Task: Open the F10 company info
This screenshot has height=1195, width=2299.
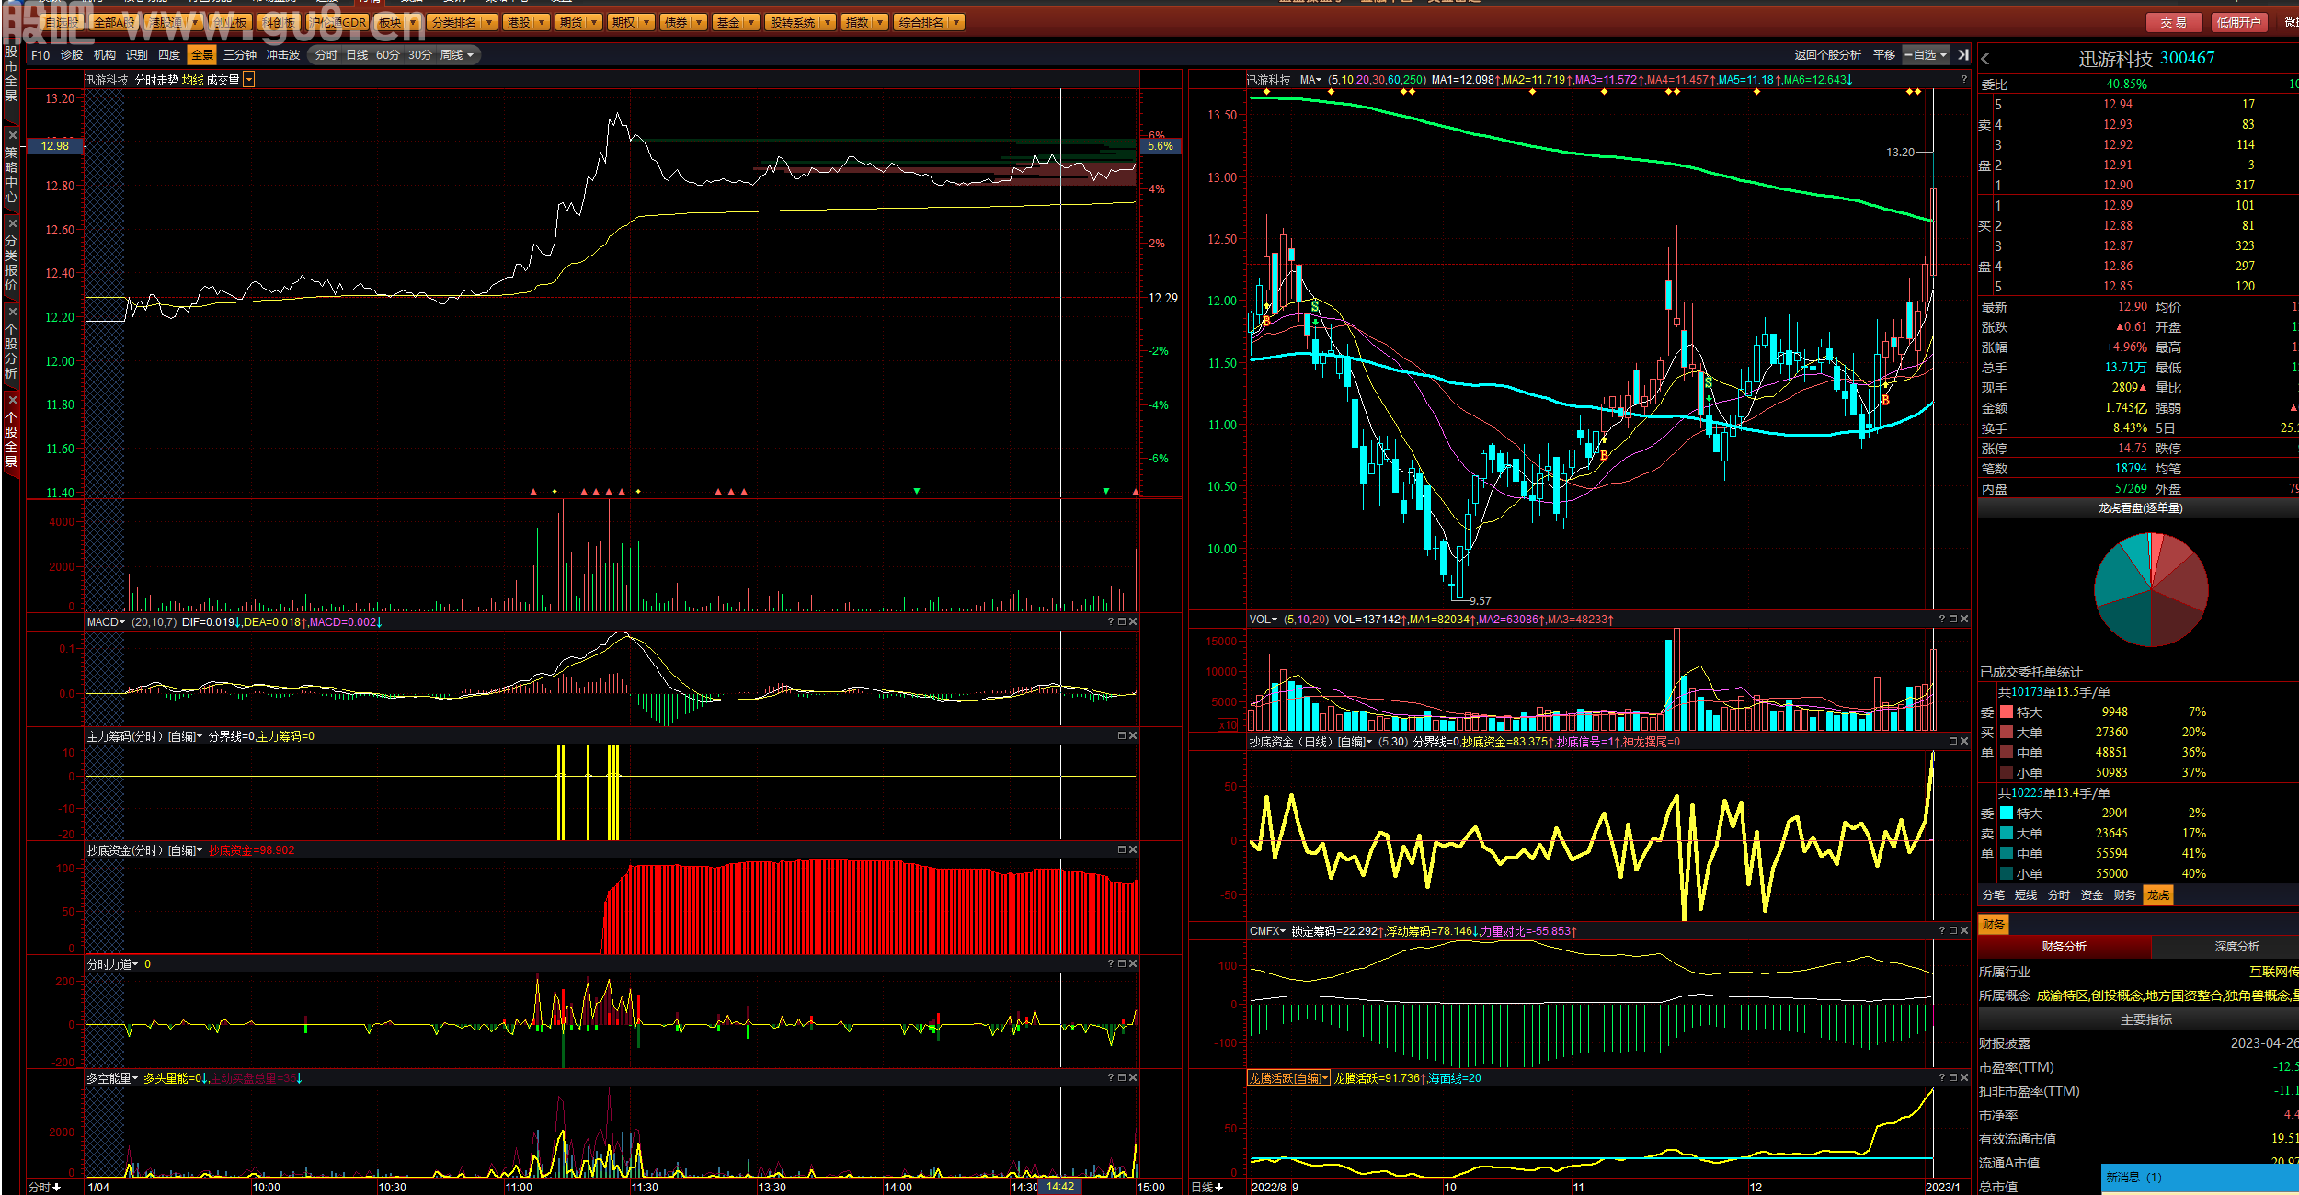Action: click(x=40, y=55)
